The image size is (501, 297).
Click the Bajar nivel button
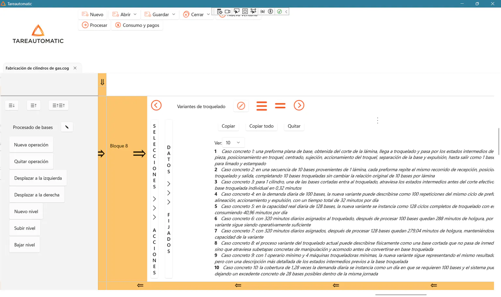(24, 245)
